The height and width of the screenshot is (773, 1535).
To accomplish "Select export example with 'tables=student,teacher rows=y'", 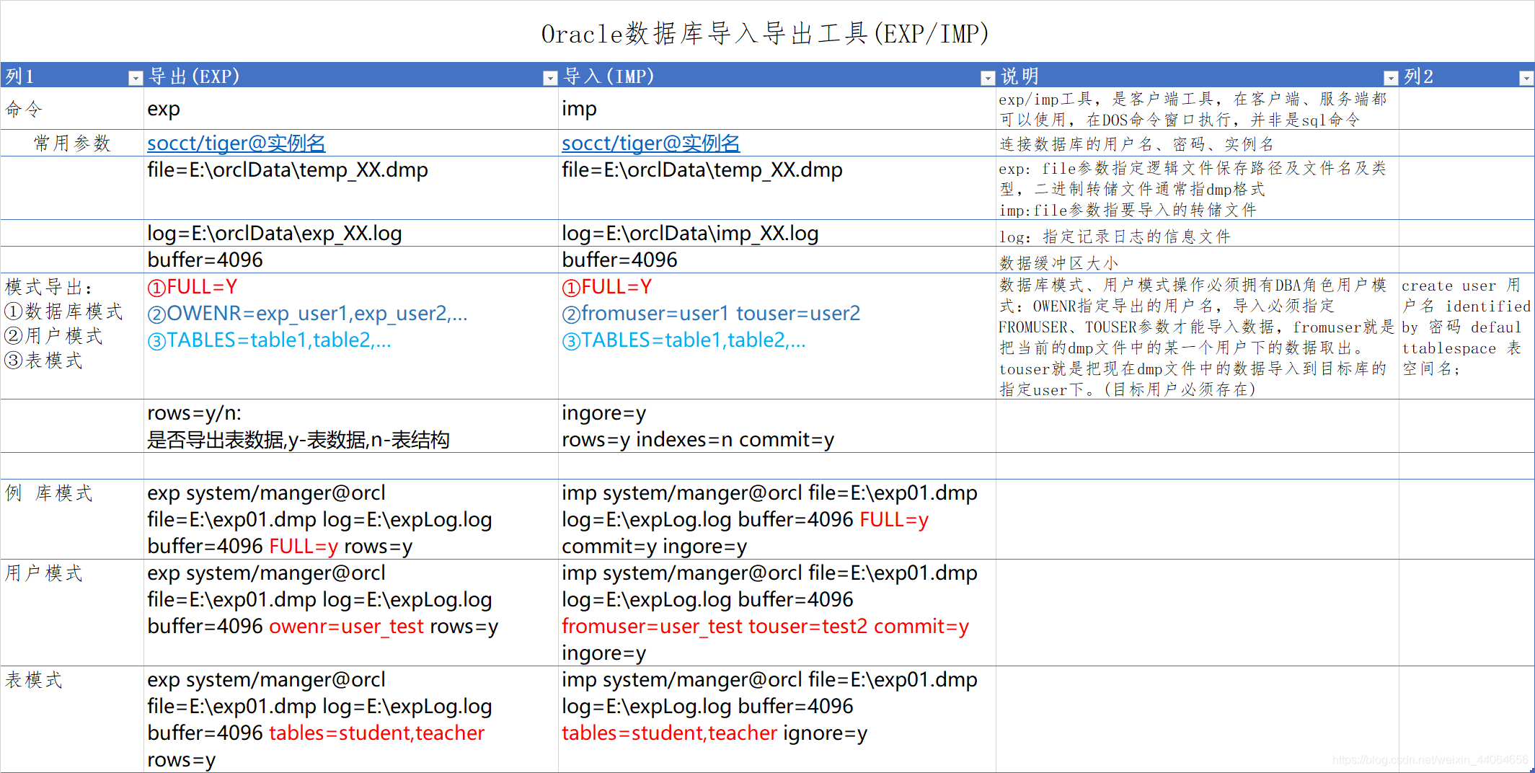I will pyautogui.click(x=351, y=719).
